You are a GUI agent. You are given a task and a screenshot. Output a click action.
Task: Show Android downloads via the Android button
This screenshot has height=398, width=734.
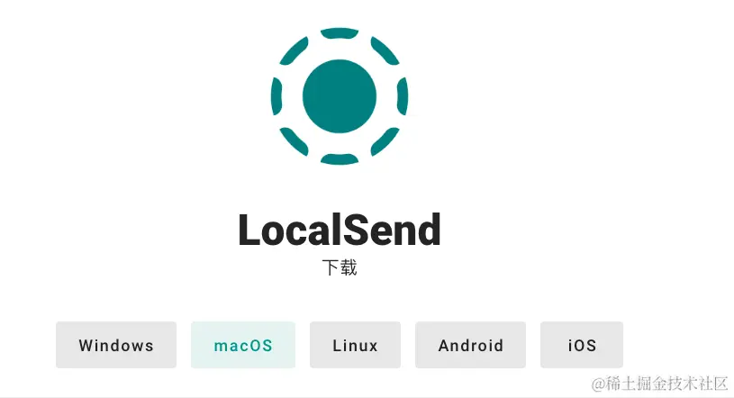coord(470,345)
